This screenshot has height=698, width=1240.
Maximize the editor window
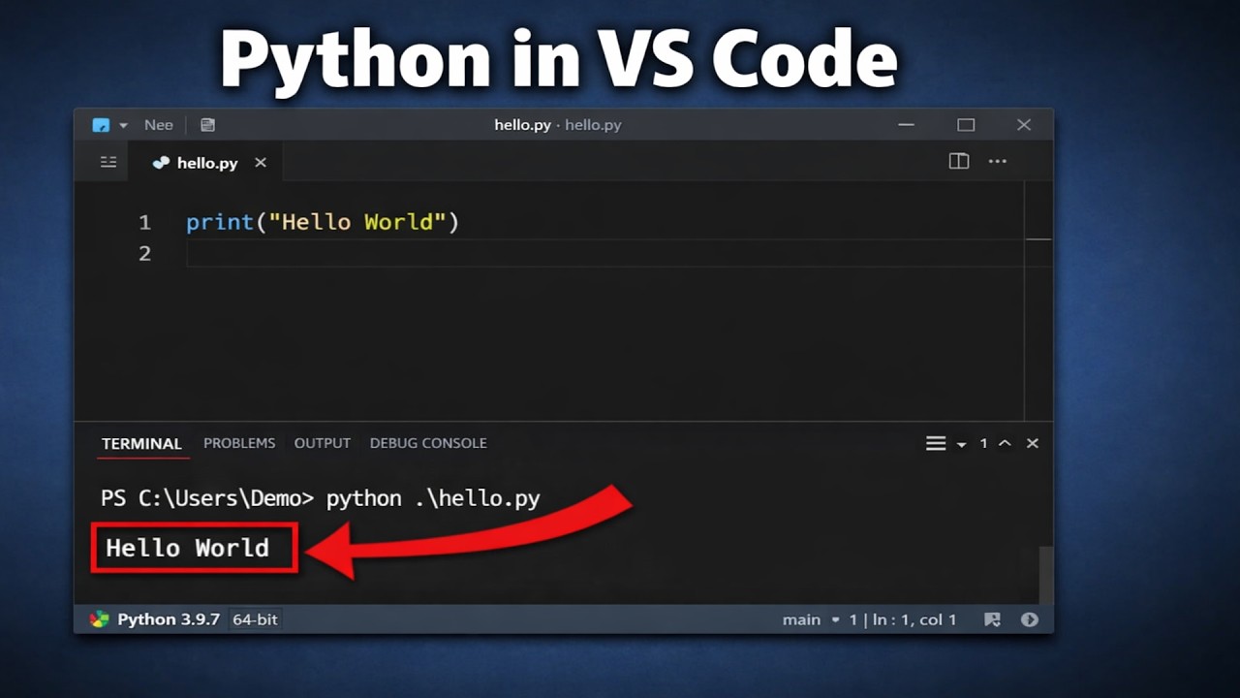pyautogui.click(x=966, y=125)
